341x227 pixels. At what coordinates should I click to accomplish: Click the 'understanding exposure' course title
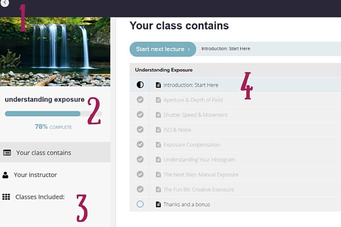point(44,99)
